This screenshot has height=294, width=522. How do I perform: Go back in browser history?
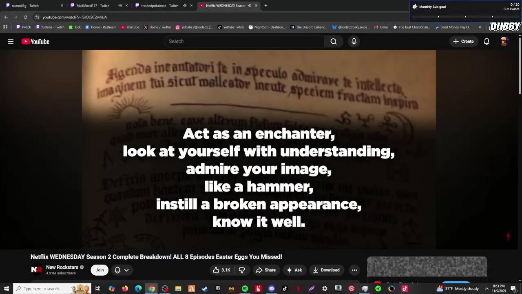click(6, 17)
